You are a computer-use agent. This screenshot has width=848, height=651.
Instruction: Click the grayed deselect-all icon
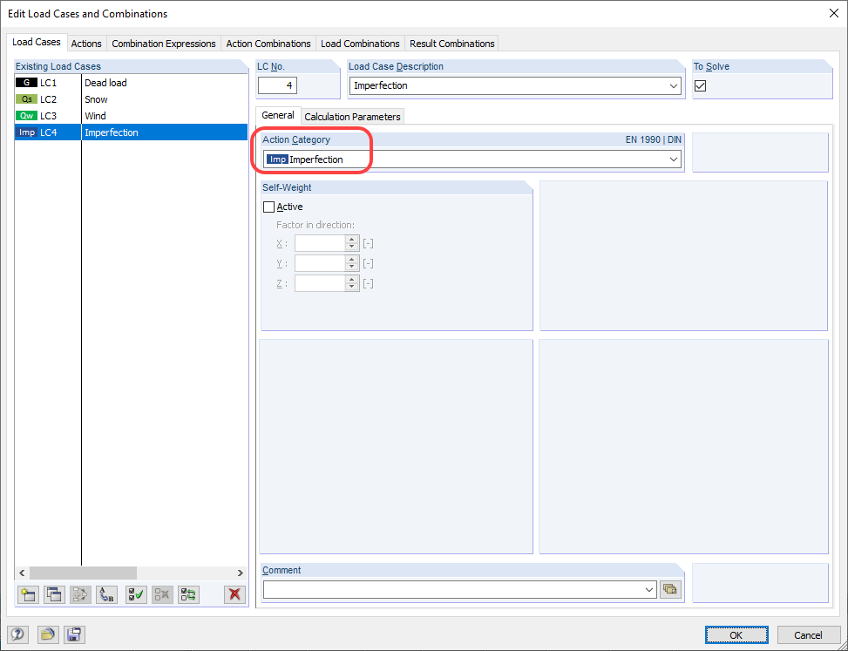click(162, 594)
